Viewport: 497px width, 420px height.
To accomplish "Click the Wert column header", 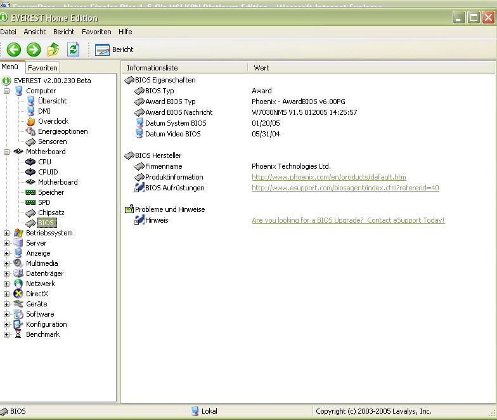I will click(371, 68).
